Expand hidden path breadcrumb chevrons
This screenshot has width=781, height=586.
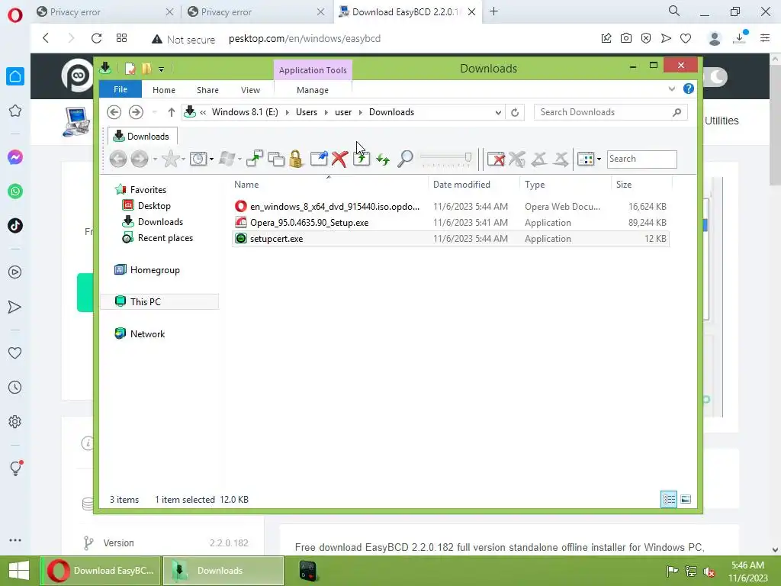203,113
